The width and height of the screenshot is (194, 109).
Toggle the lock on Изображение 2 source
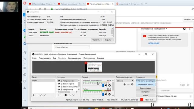click(x=62, y=81)
